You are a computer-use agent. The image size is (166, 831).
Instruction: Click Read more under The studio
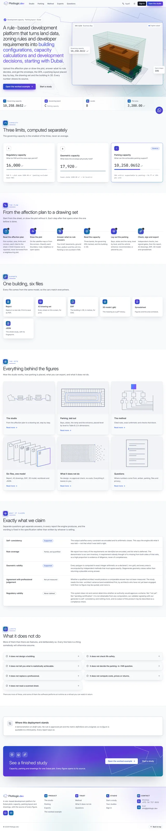tap(12, 427)
